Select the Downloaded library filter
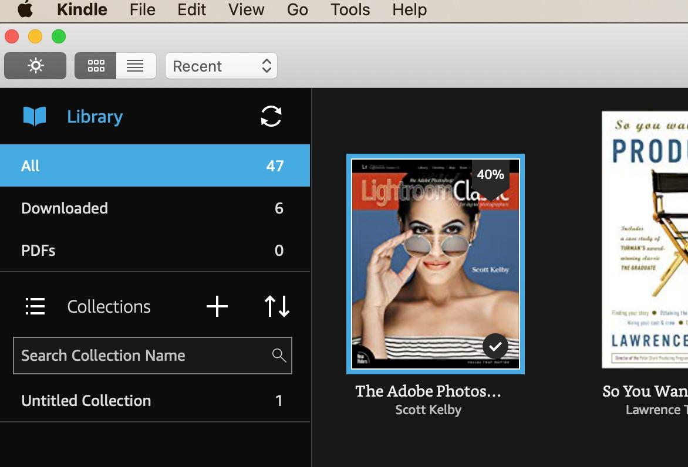This screenshot has width=688, height=467. (x=155, y=208)
